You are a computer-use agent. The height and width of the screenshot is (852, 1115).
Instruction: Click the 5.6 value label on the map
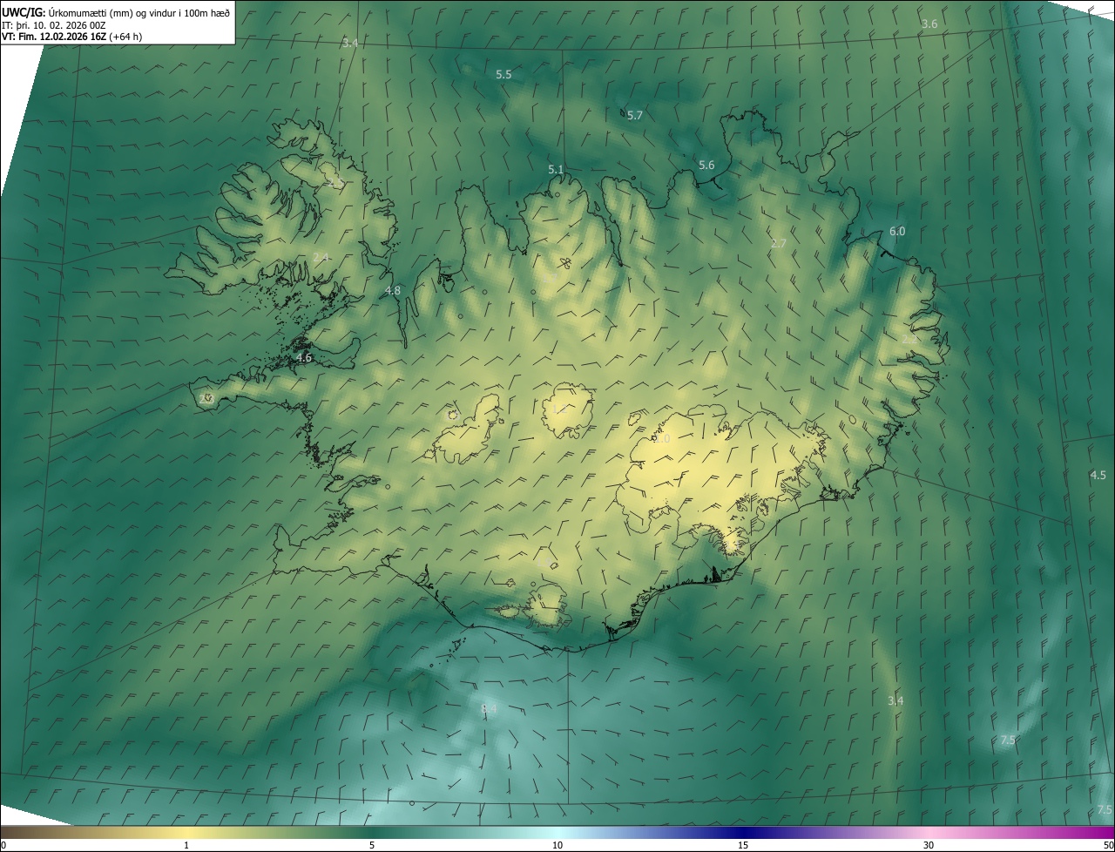(706, 166)
